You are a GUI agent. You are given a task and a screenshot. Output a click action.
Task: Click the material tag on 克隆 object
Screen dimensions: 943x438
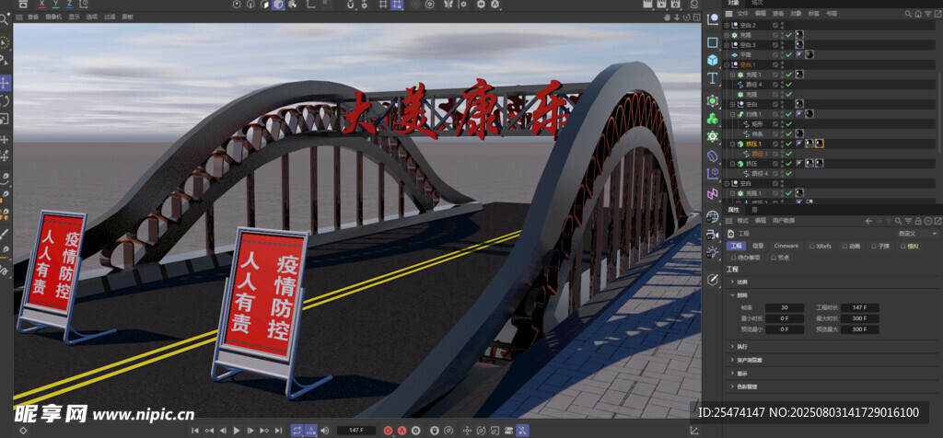click(x=798, y=35)
